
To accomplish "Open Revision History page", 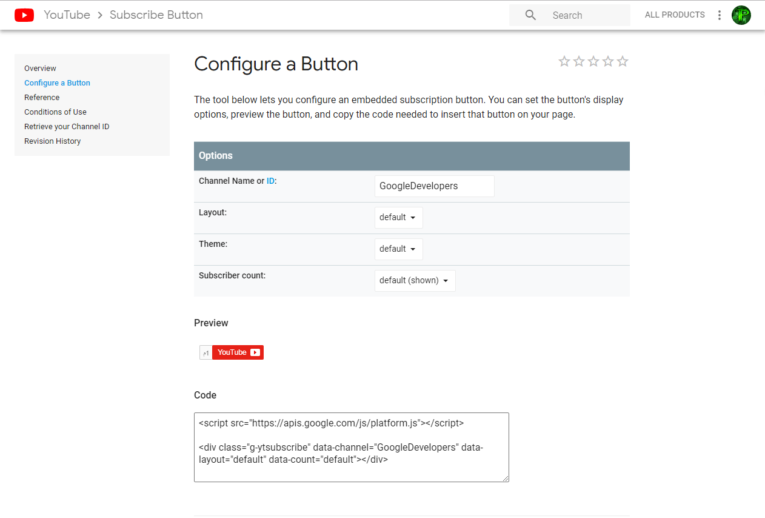I will 52,141.
